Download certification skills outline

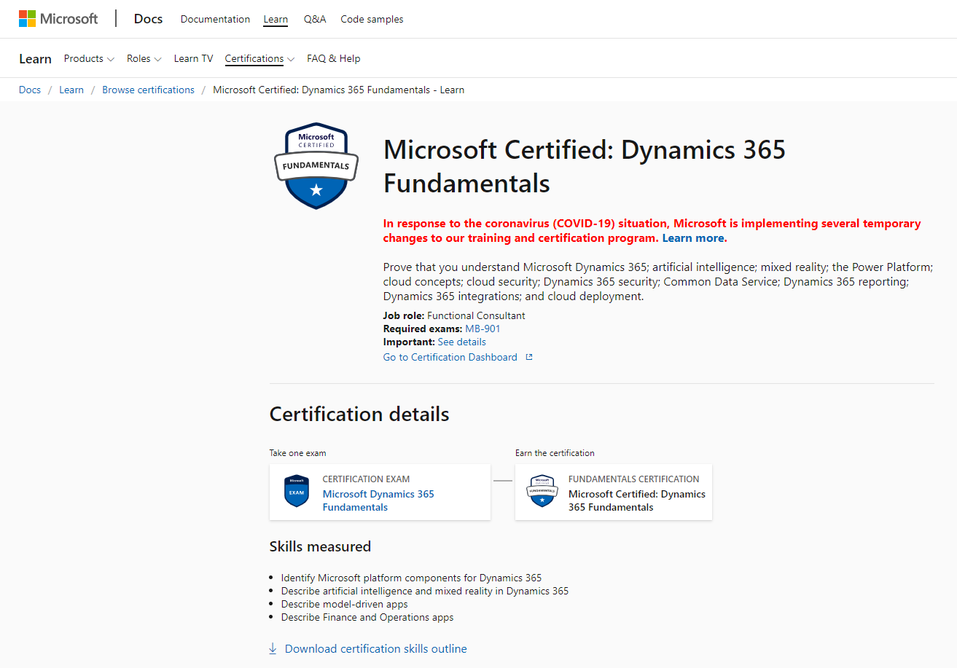[x=376, y=648]
